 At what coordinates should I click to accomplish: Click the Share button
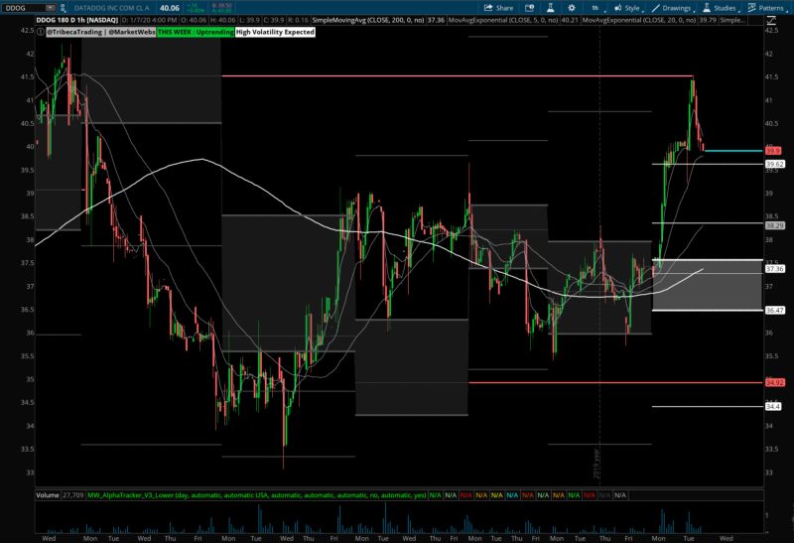(x=498, y=8)
